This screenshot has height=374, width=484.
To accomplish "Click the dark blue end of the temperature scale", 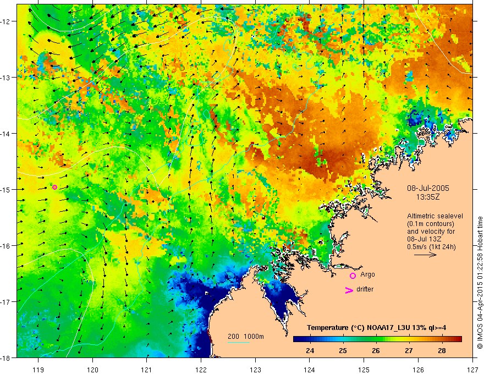I will click(297, 339).
